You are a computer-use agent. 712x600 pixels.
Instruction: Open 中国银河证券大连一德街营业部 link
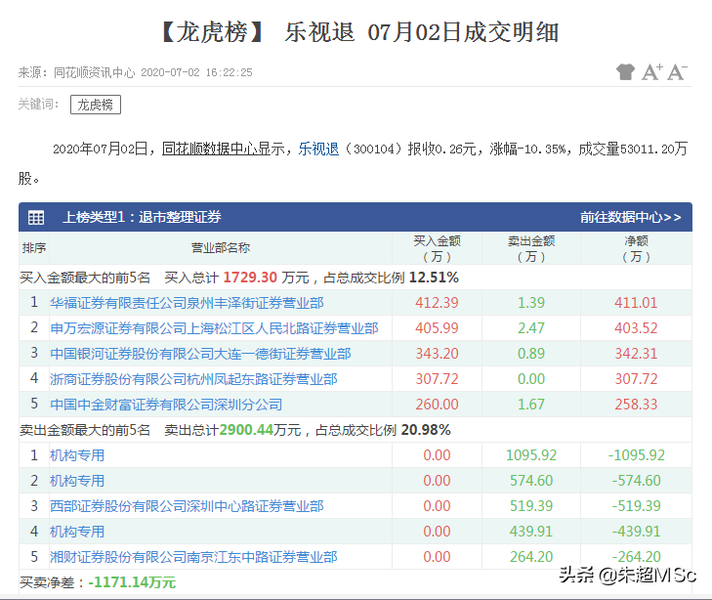[x=200, y=354]
